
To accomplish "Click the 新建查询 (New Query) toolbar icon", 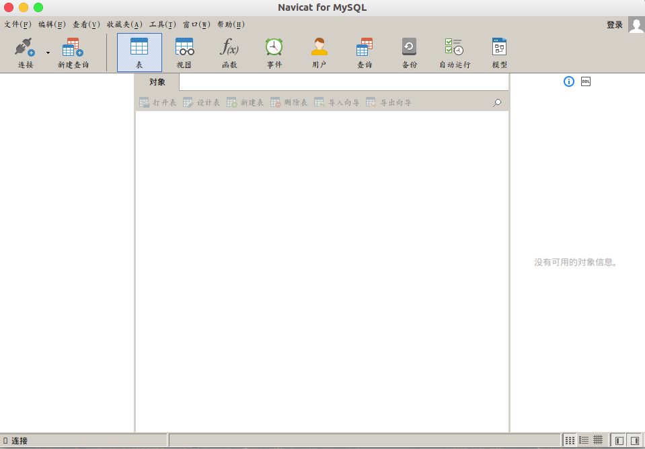I will tap(73, 47).
